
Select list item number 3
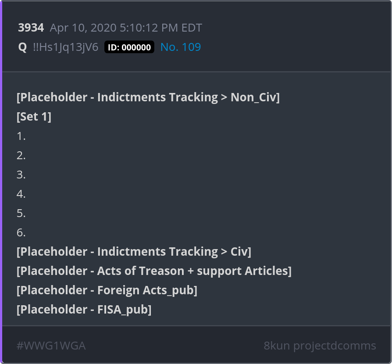pos(21,175)
